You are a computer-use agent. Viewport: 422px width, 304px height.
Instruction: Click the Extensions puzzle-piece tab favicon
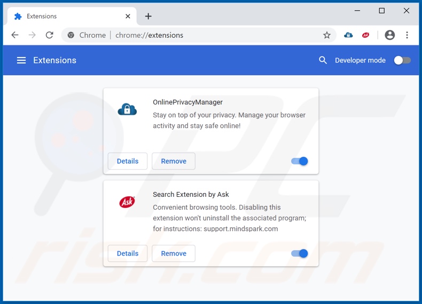pyautogui.click(x=18, y=17)
